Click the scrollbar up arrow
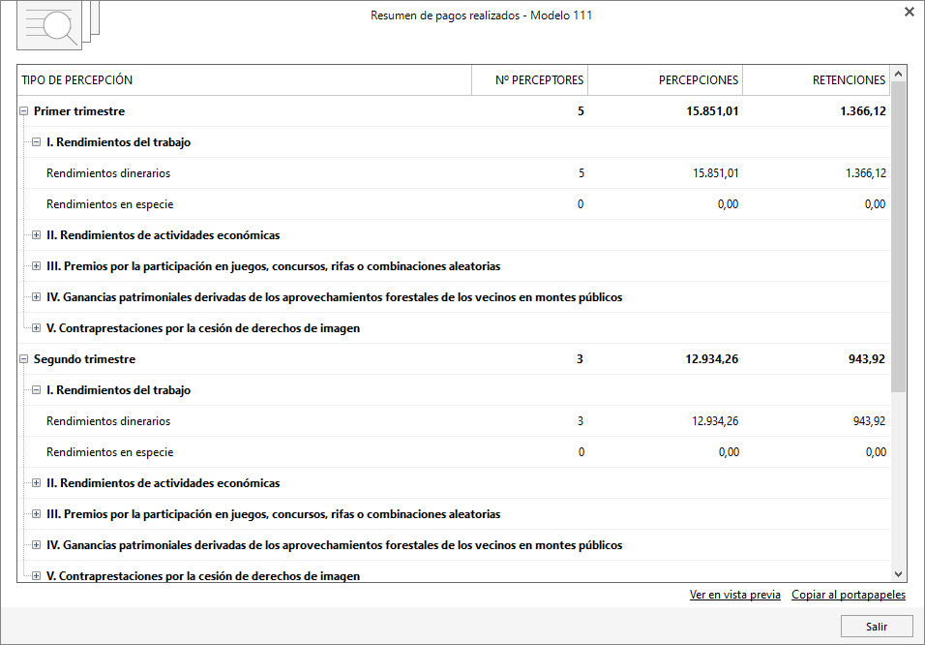This screenshot has height=645, width=925. coord(900,72)
